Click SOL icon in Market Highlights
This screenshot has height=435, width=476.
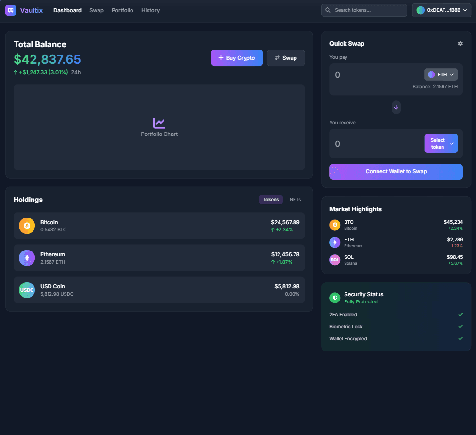(335, 260)
